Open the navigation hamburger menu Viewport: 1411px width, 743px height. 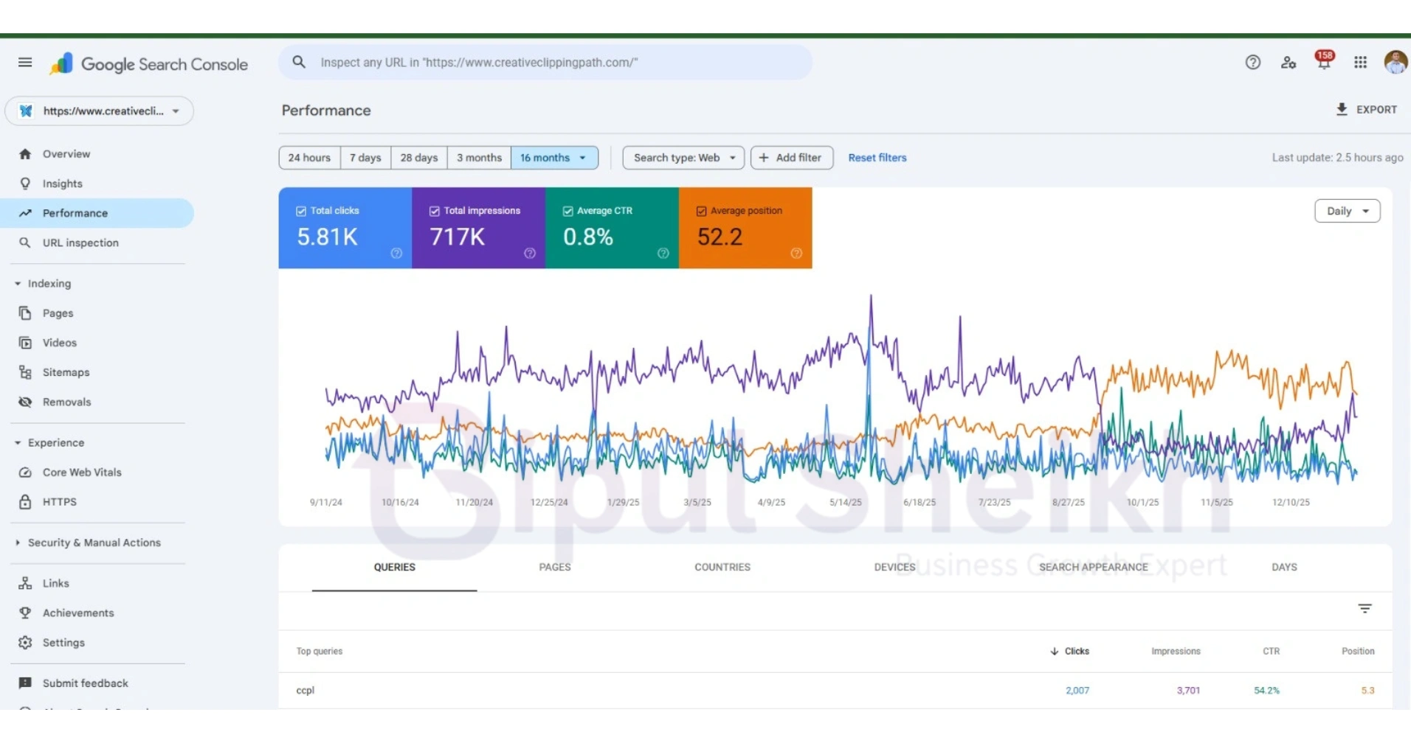[x=24, y=62]
